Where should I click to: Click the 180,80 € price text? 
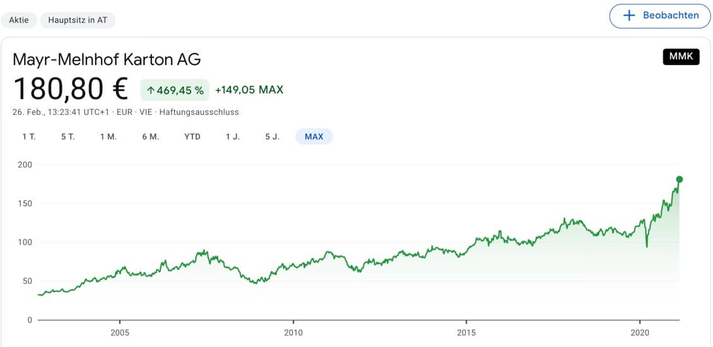click(x=70, y=89)
